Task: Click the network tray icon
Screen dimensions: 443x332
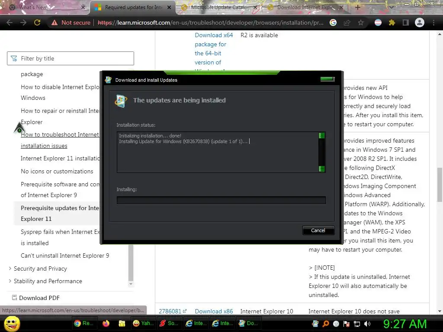Action: (x=357, y=324)
